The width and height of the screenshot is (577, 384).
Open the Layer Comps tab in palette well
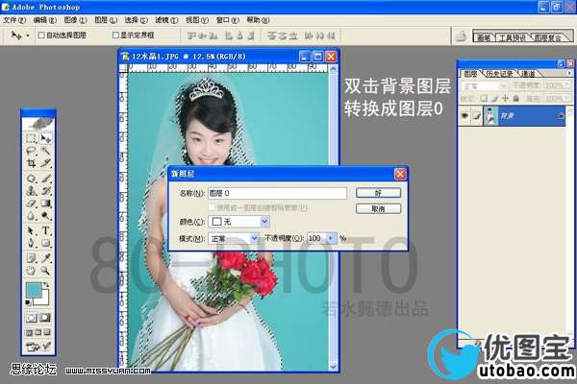coord(548,37)
